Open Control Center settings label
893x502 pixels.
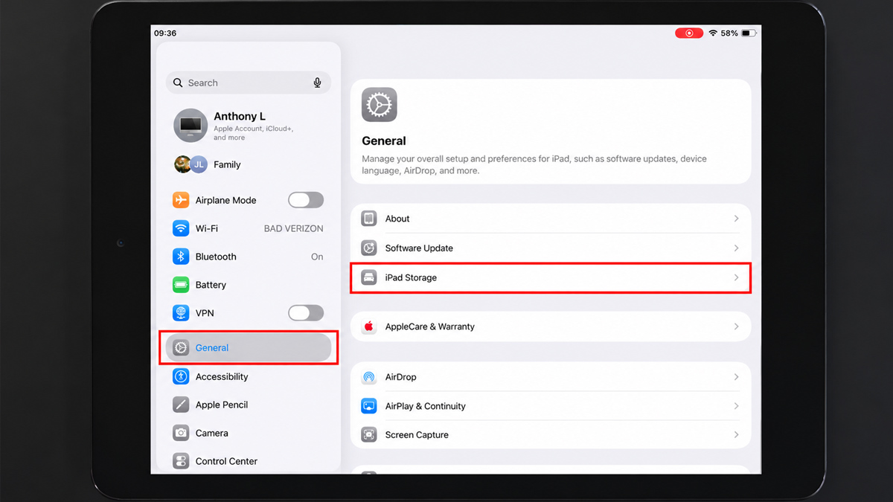pyautogui.click(x=226, y=461)
